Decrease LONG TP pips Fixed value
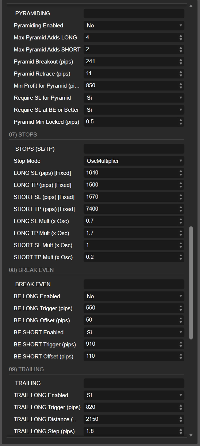The width and height of the screenshot is (200, 446). point(181,187)
